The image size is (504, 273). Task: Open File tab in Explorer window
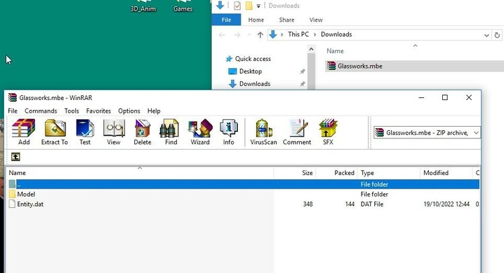click(x=226, y=20)
